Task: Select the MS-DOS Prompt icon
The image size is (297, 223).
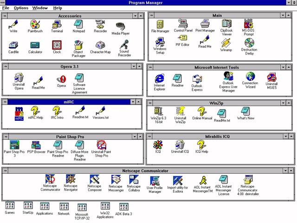Action: pos(248,24)
